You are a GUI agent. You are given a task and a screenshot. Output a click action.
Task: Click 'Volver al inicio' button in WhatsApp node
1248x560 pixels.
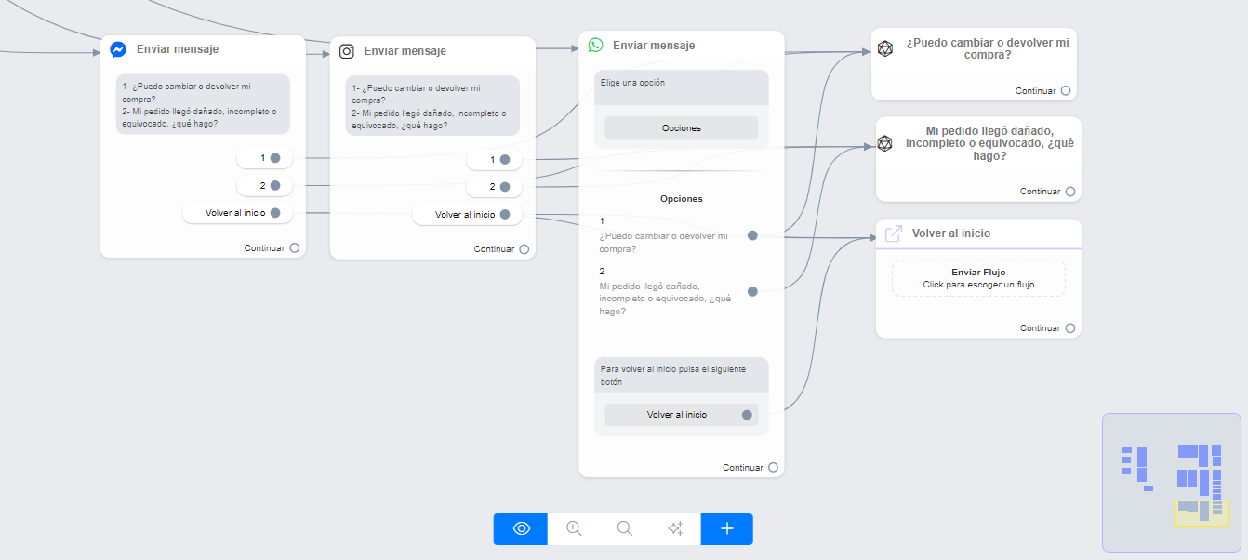pos(677,415)
